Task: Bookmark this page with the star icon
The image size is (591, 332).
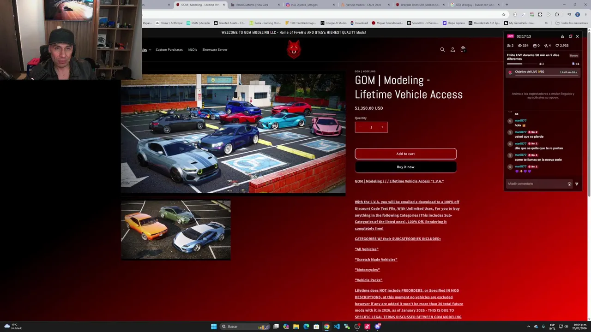Action: [x=503, y=14]
